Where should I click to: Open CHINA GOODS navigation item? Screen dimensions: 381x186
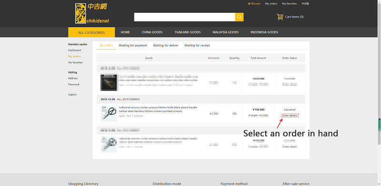[x=152, y=32]
